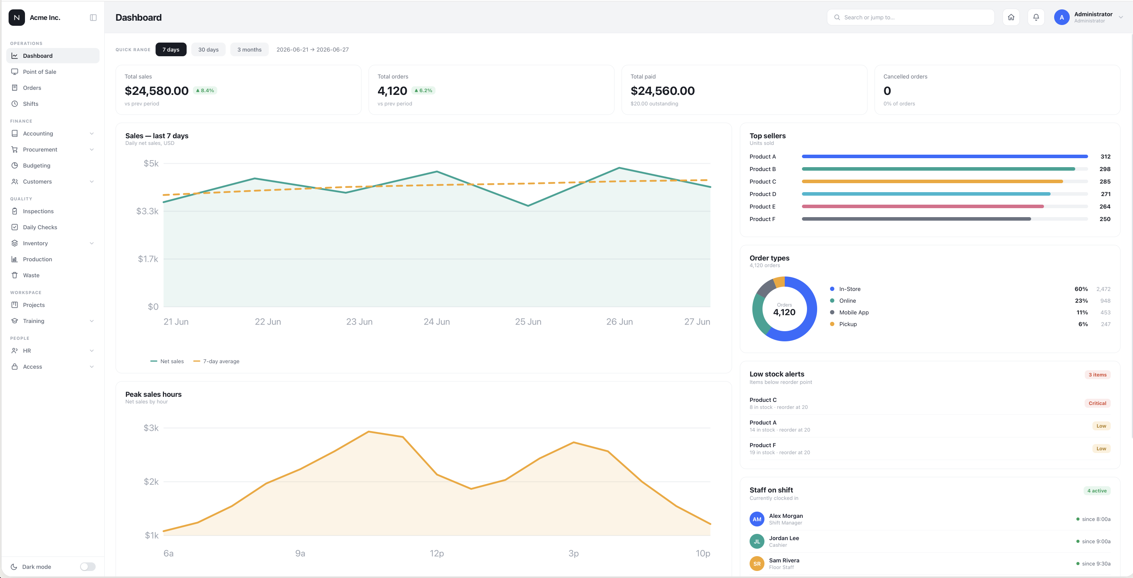This screenshot has height=578, width=1133.
Task: Select the 7 days quick range
Action: 171,50
